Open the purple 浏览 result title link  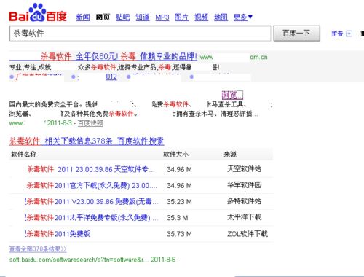pos(232,95)
